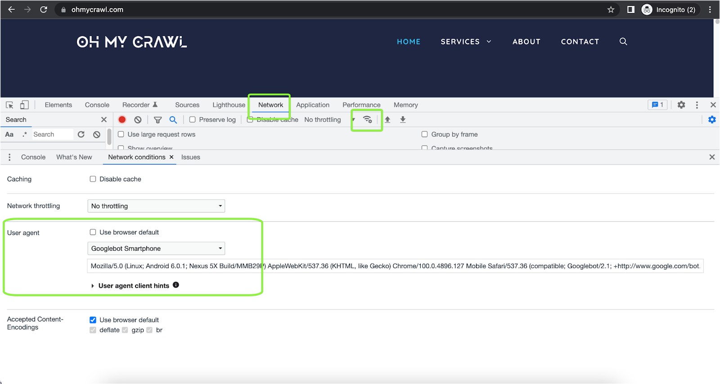Open DevTools customize three-dot menu

[697, 105]
